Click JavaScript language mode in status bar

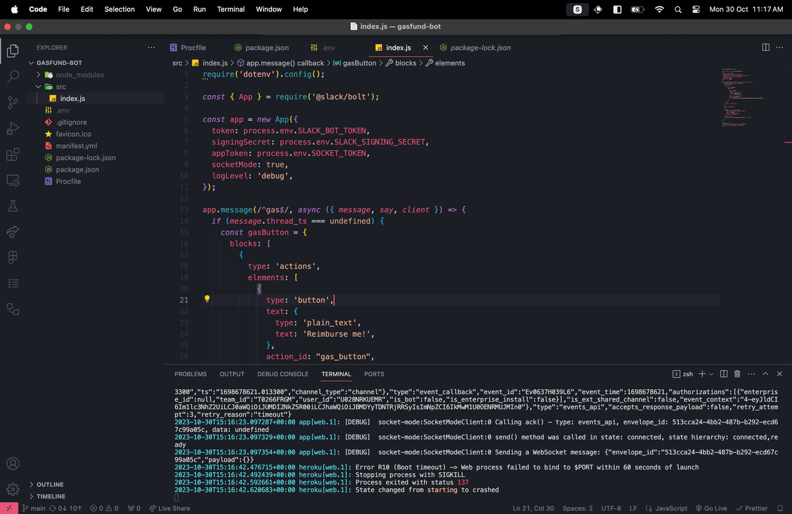(667, 508)
